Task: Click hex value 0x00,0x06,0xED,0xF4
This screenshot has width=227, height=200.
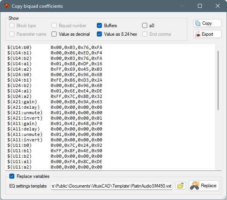Action: [x=76, y=53]
